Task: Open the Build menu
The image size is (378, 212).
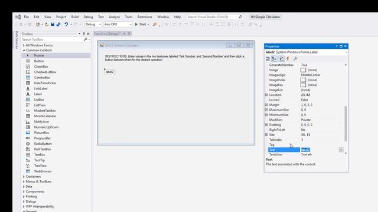Action: tap(75, 17)
